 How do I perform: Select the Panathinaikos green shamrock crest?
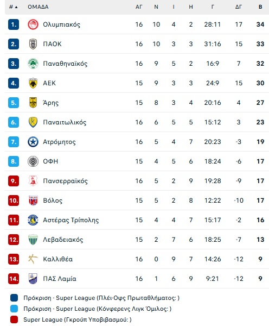(x=33, y=64)
